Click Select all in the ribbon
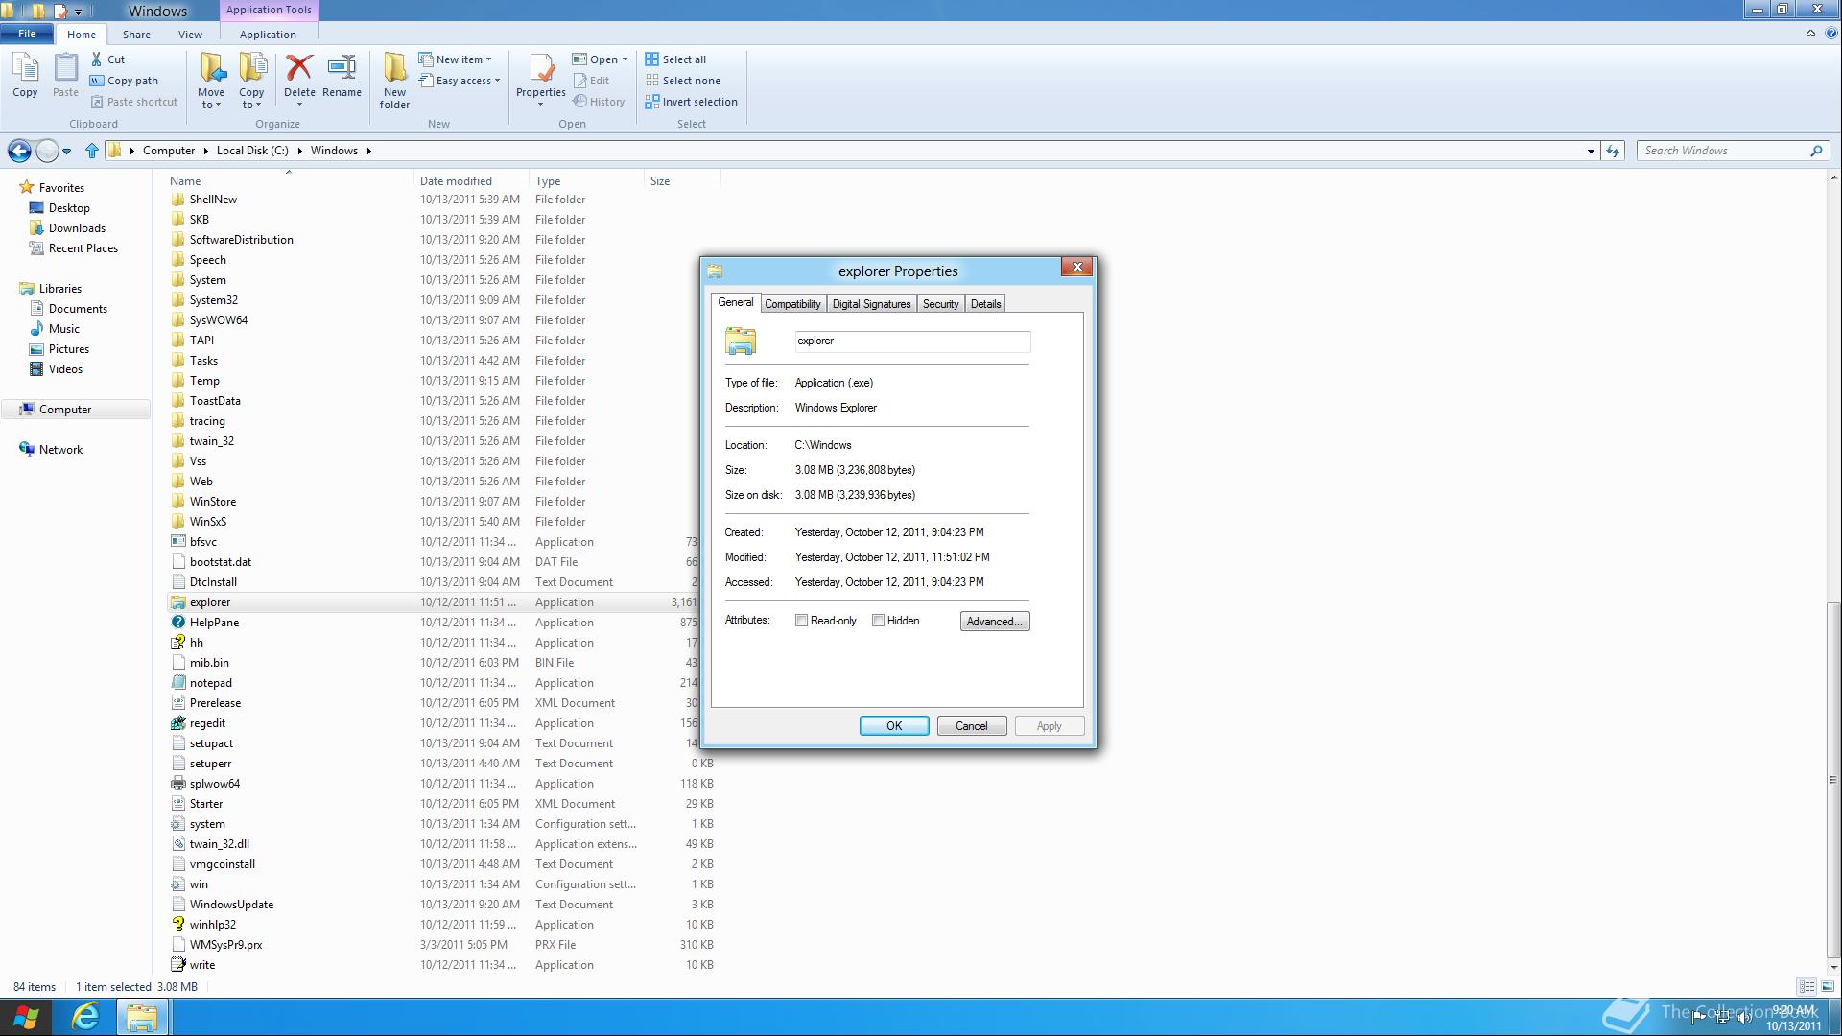 pyautogui.click(x=675, y=59)
